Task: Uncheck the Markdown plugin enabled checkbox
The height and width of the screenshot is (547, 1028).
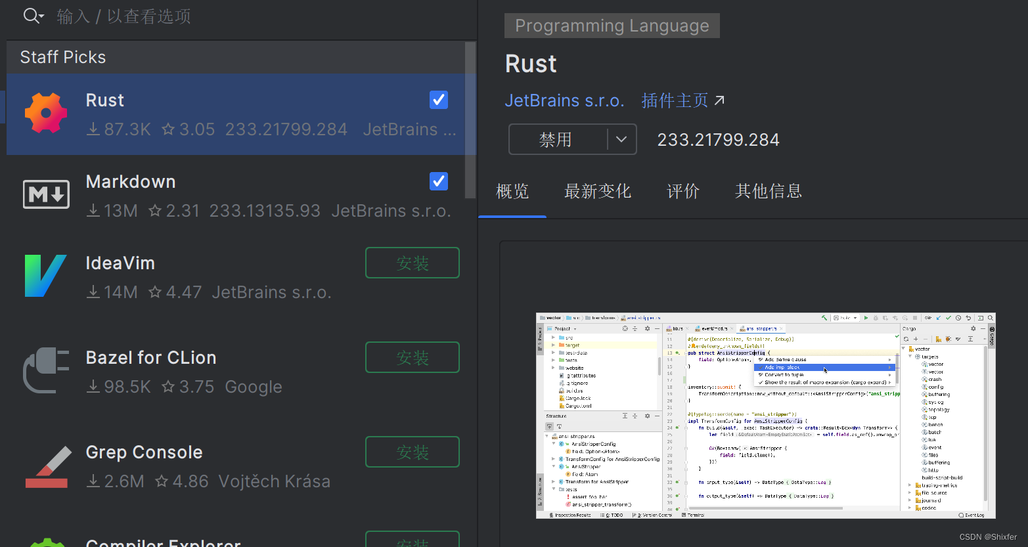Action: tap(439, 181)
